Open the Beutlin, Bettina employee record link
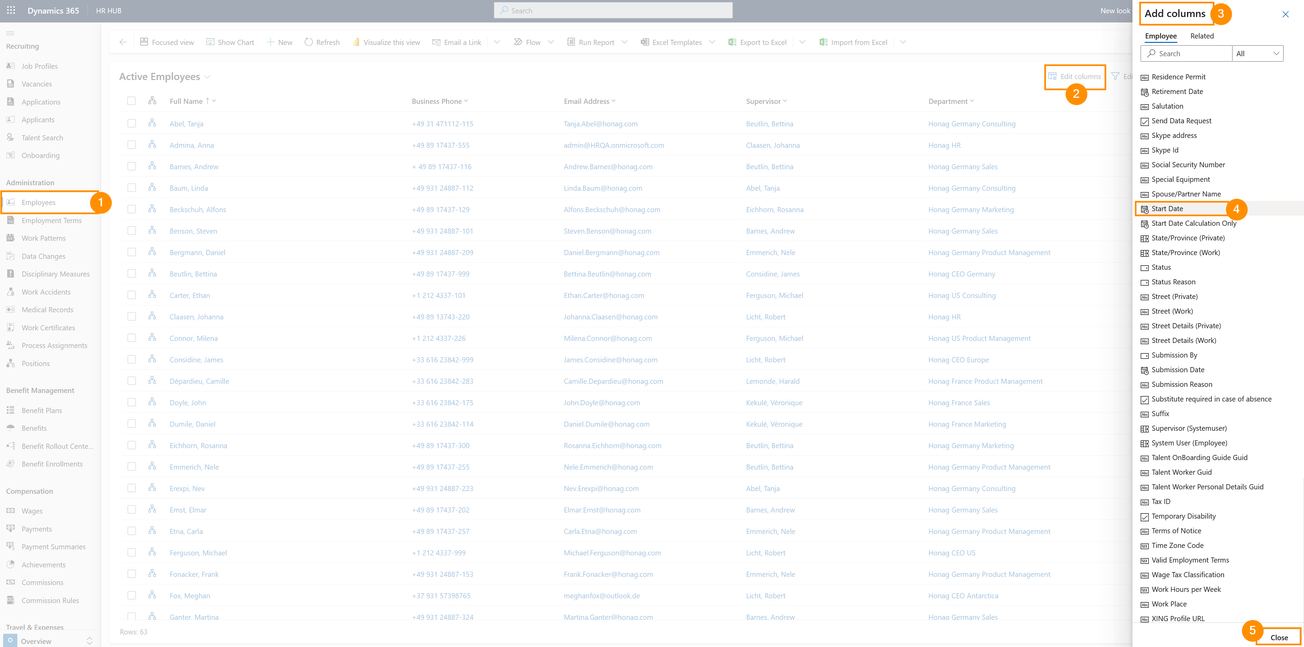The height and width of the screenshot is (647, 1304). click(193, 274)
